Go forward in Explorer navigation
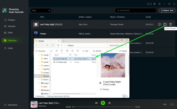 tap(42, 45)
